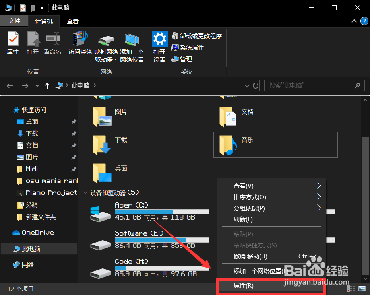Unpin 桌面 from Quick access
This screenshot has width=370, height=295.
[x=74, y=122]
